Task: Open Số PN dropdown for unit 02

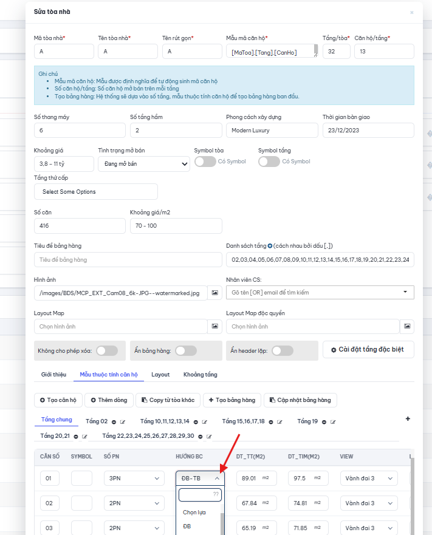Action: pyautogui.click(x=134, y=503)
